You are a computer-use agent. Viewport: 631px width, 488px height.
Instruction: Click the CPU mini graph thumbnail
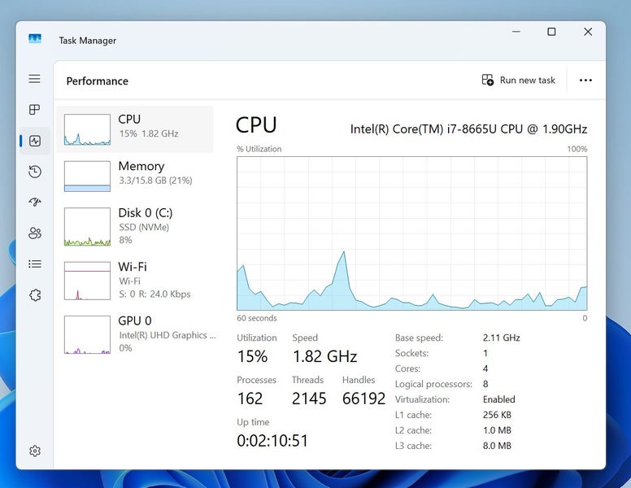click(x=87, y=129)
